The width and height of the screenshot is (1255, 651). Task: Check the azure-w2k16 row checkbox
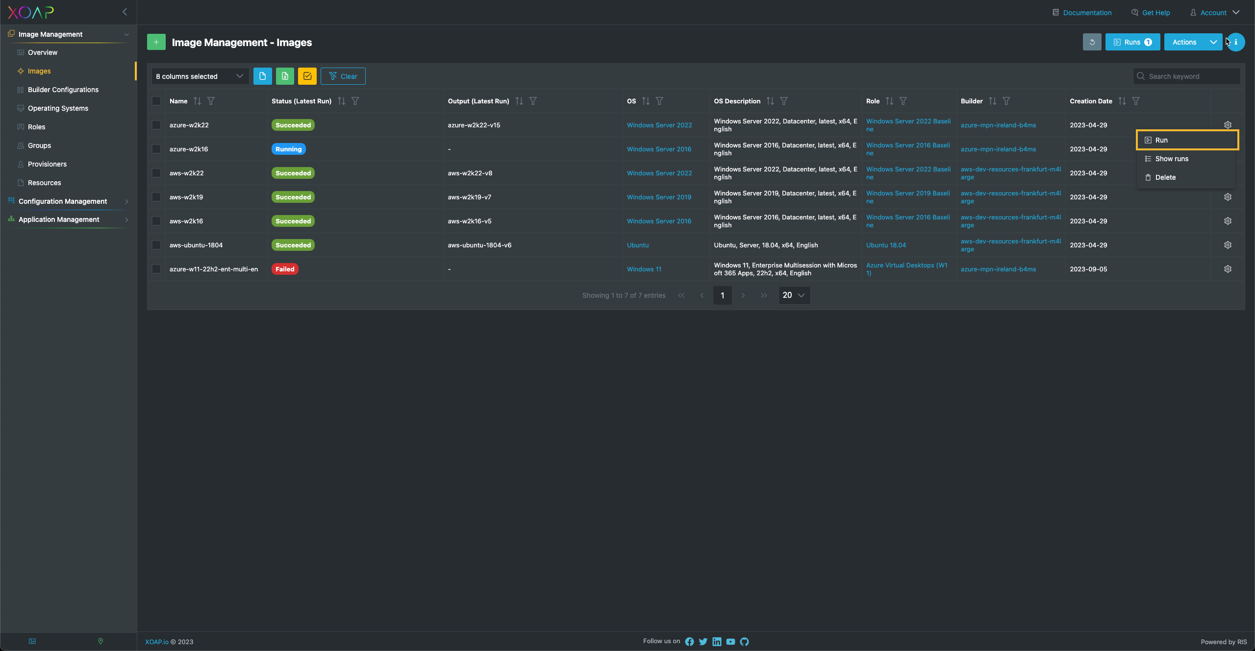pos(156,149)
